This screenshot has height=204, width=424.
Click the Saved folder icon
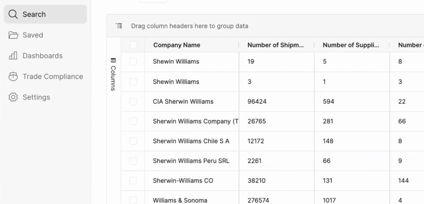coord(13,35)
